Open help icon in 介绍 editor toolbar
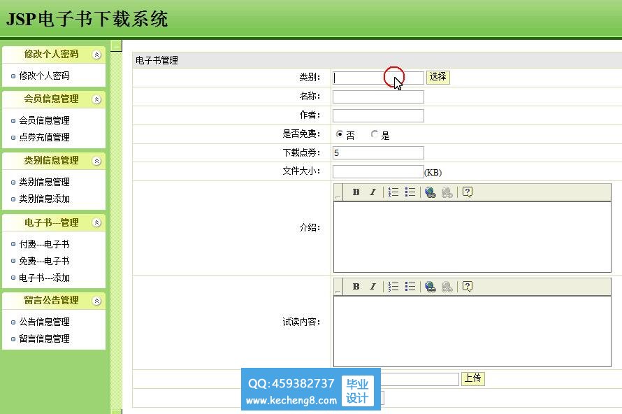622x414 pixels. [468, 192]
